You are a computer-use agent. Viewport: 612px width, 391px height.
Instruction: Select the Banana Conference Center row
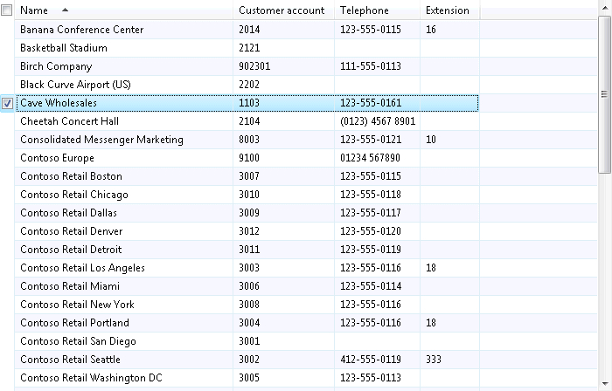[x=306, y=30]
